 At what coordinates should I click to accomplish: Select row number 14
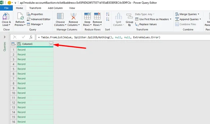click(x=13, y=112)
